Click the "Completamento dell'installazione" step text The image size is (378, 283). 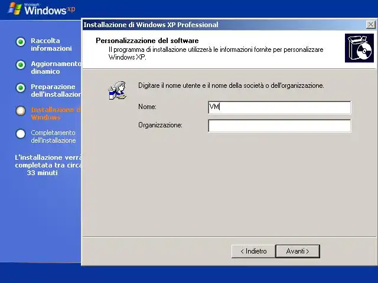(53, 136)
